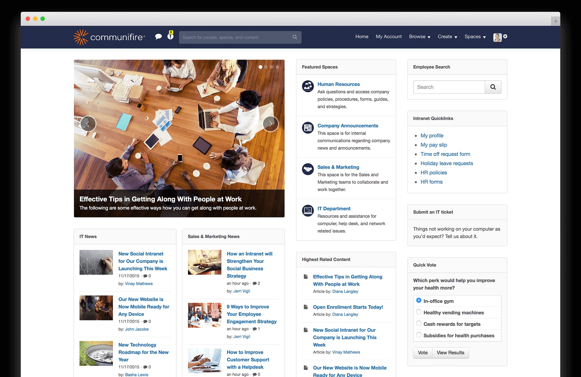Open the Time off request form link
The image size is (581, 377).
pos(445,154)
